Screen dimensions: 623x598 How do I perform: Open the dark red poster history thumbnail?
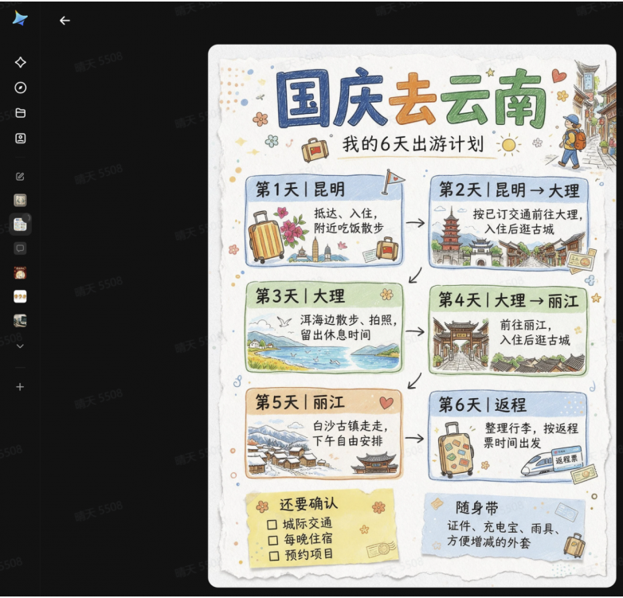(x=20, y=273)
